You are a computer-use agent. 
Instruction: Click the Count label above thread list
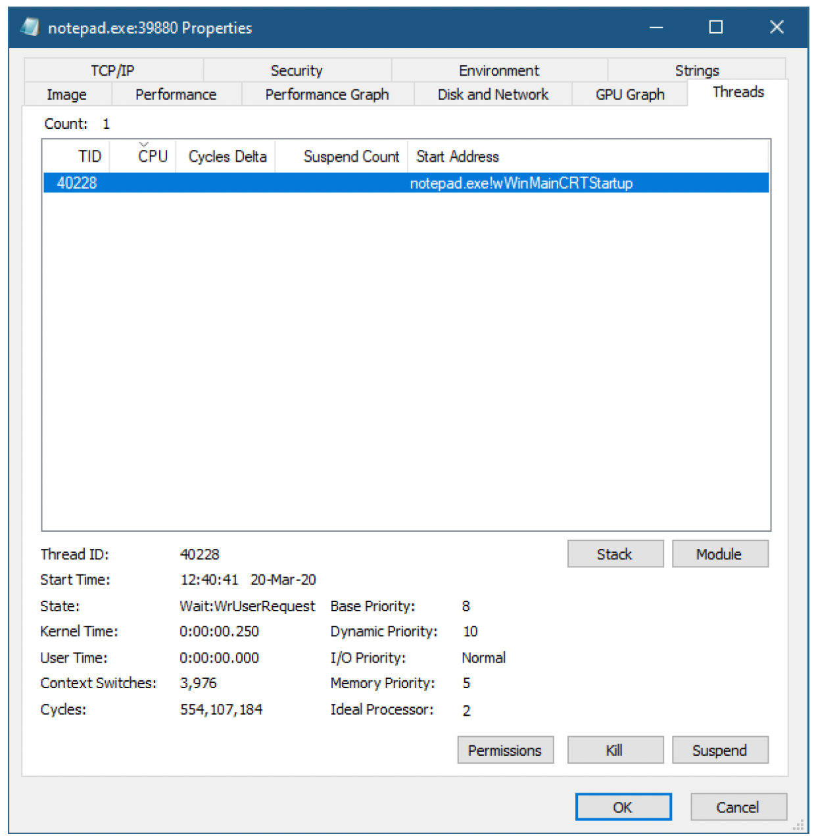click(x=66, y=124)
